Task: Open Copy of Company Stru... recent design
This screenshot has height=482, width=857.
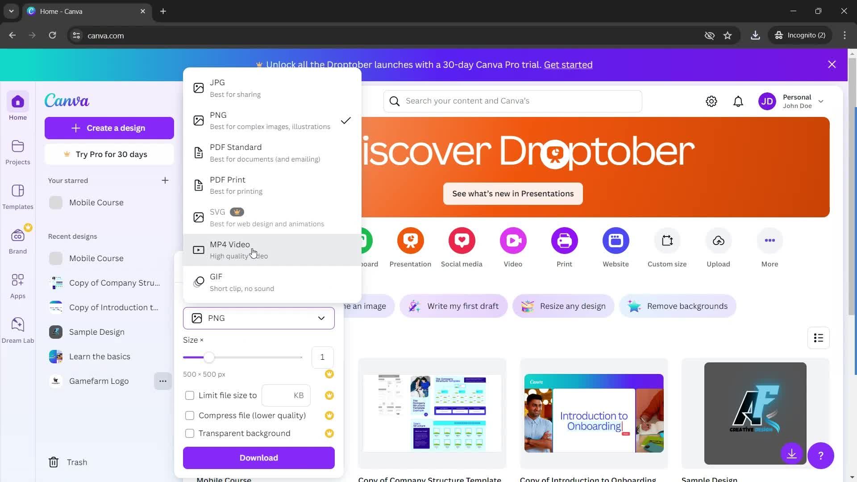Action: tap(109, 283)
